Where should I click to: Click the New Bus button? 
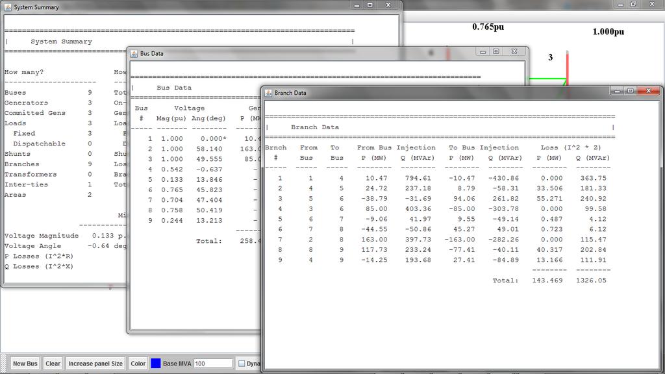(25, 364)
